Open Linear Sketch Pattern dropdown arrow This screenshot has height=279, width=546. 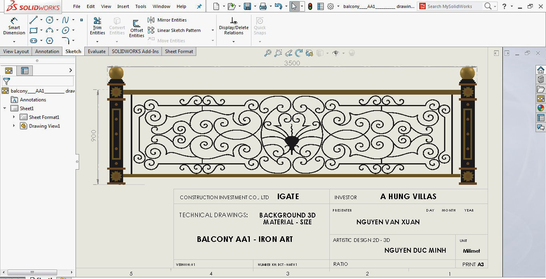coord(212,30)
